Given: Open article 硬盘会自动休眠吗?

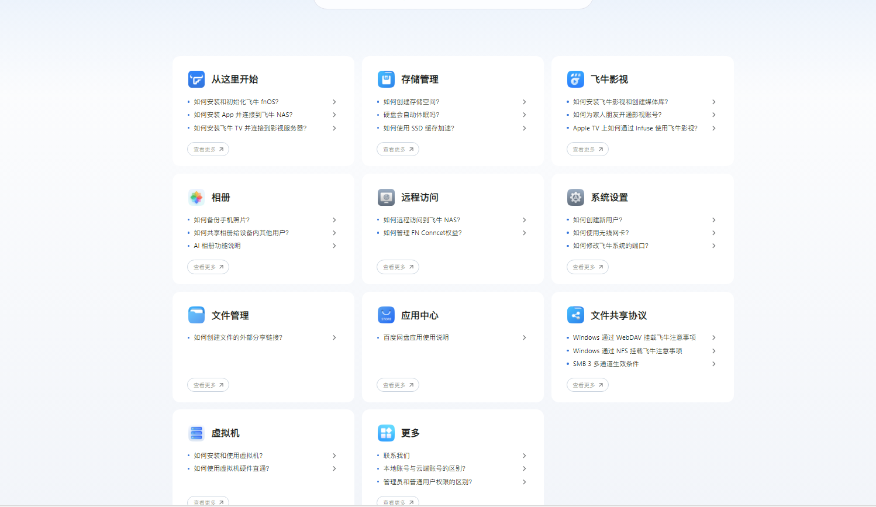Looking at the screenshot, I should (x=411, y=115).
